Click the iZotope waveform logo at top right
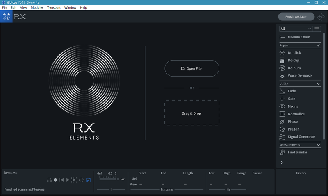This screenshot has width=328, height=196. pos(321,17)
